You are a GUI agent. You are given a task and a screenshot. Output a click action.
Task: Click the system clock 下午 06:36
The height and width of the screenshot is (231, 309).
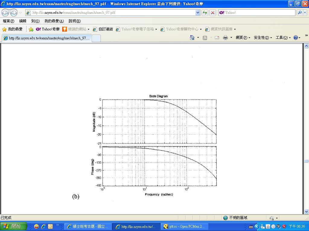[x=297, y=227]
